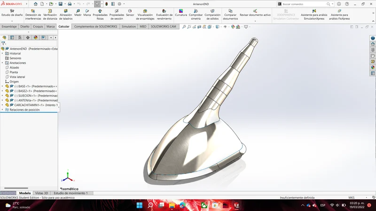Launch Asistente para análisis FloXpress
Viewport: 376px width, 211px height.
click(x=339, y=15)
